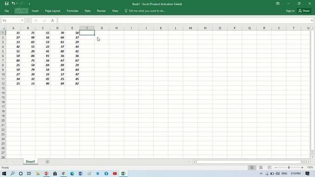Screen dimensions: 315x177
Task: Click the Sheet1 tab
Action: tap(31, 162)
